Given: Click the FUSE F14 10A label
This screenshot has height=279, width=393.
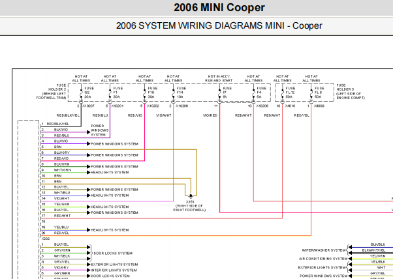Looking at the screenshot, I should pos(181,93).
